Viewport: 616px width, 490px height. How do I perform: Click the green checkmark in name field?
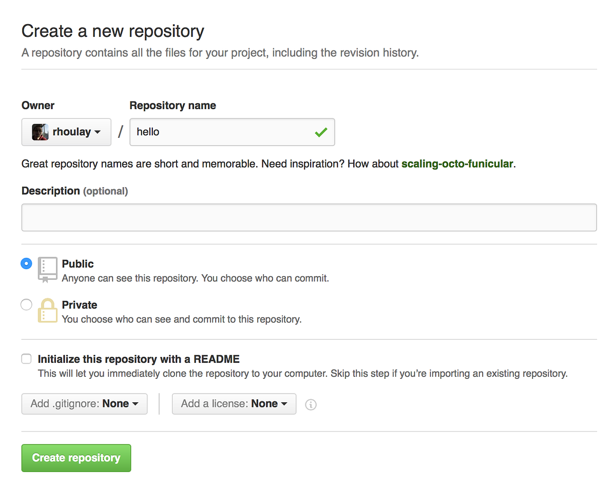(x=321, y=132)
